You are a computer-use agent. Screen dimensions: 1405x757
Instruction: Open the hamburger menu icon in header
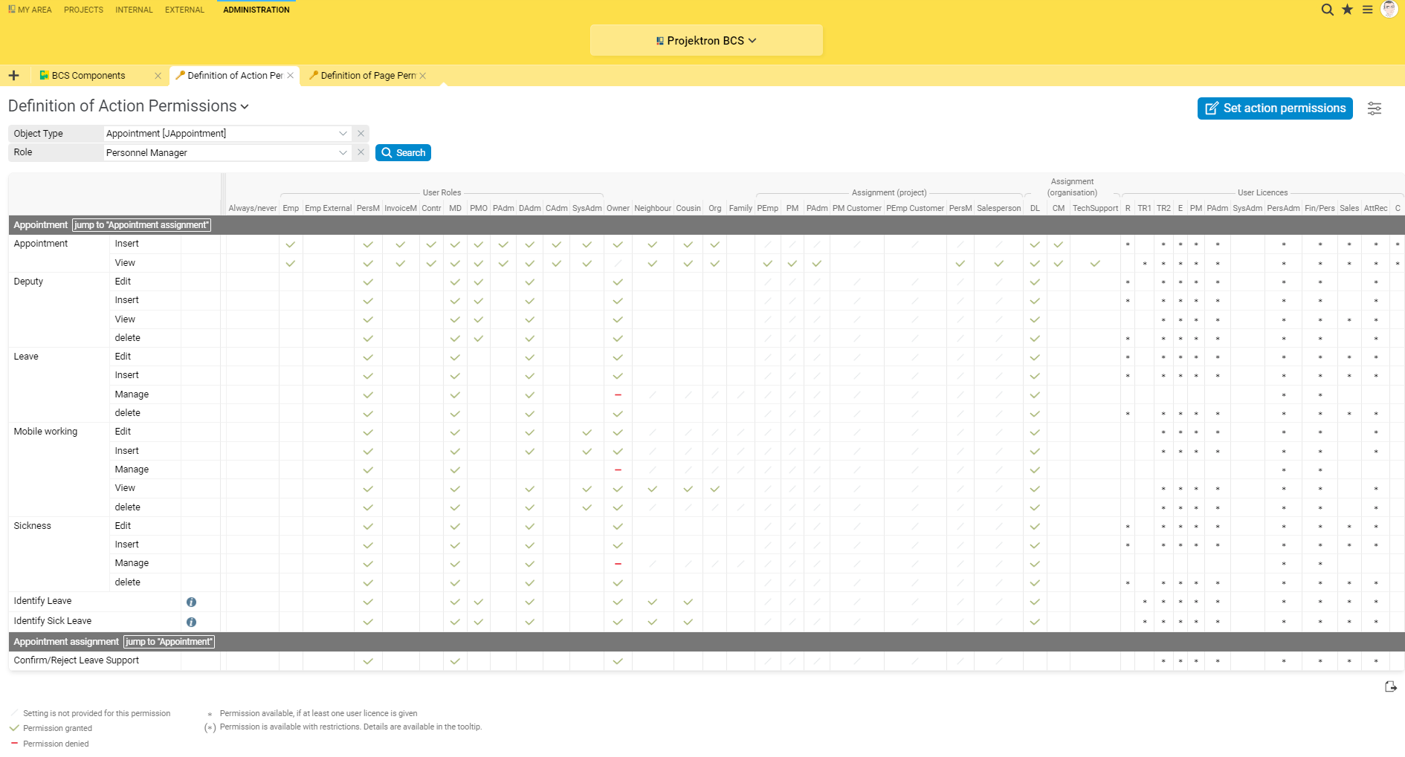tap(1367, 10)
